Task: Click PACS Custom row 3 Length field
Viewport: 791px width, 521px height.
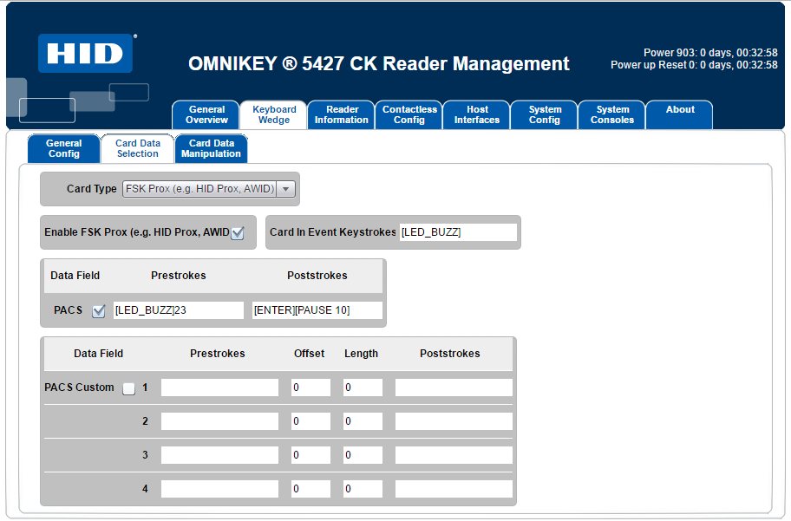Action: pos(363,455)
